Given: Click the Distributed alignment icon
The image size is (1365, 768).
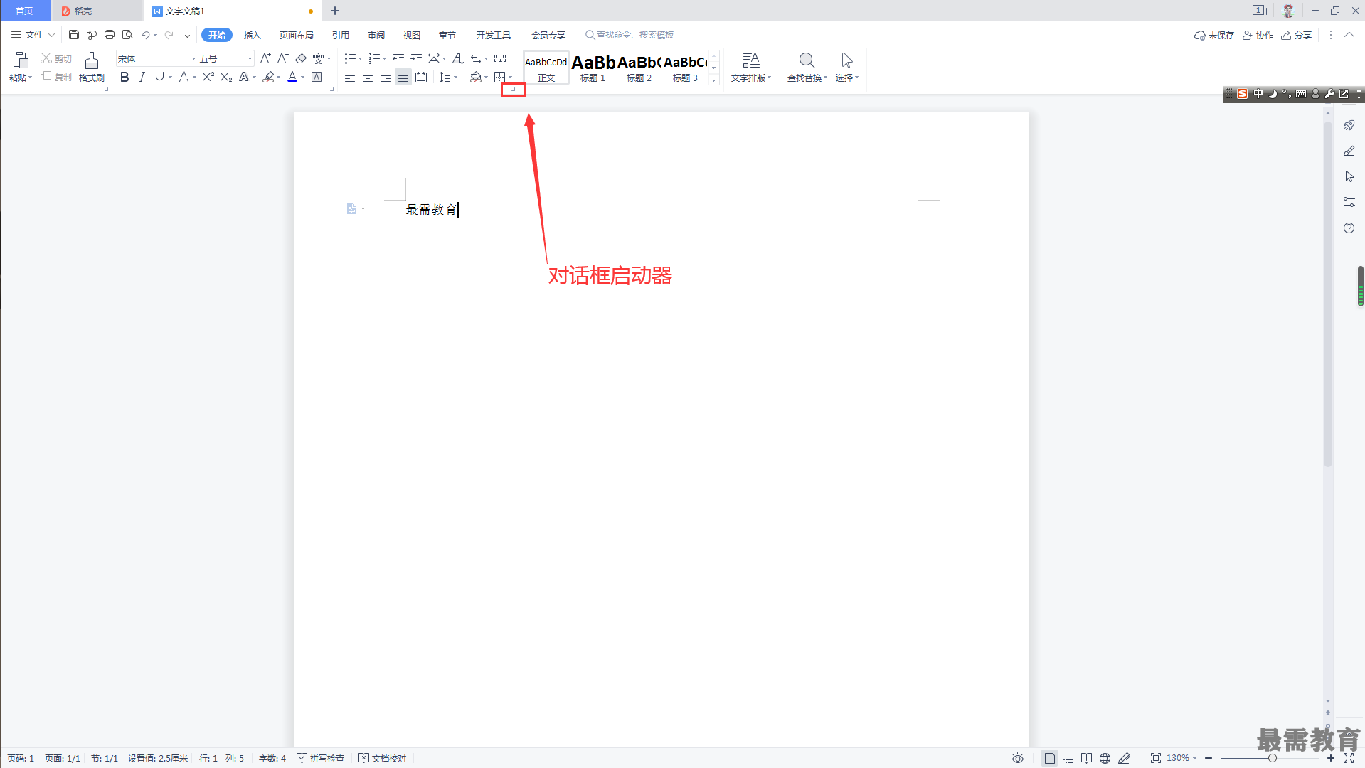Looking at the screenshot, I should [x=421, y=77].
